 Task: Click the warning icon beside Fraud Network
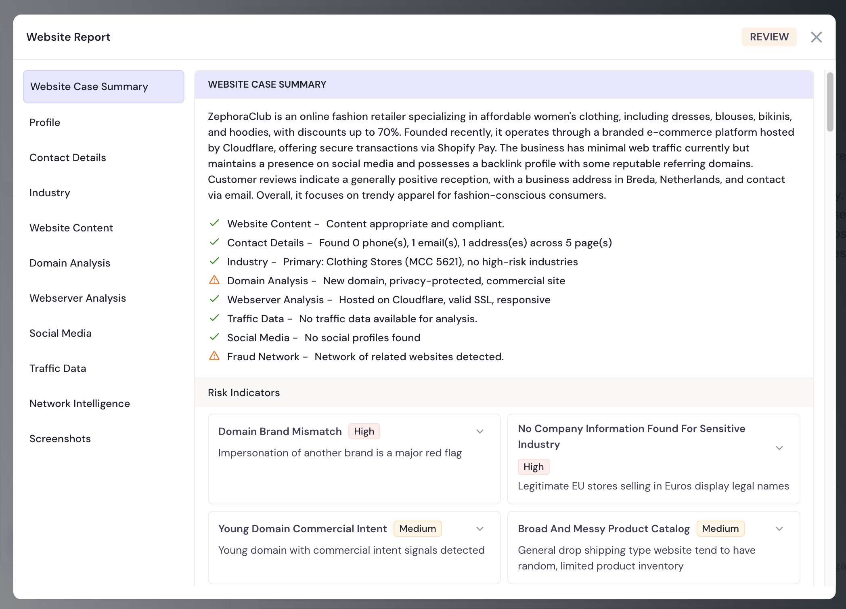214,356
